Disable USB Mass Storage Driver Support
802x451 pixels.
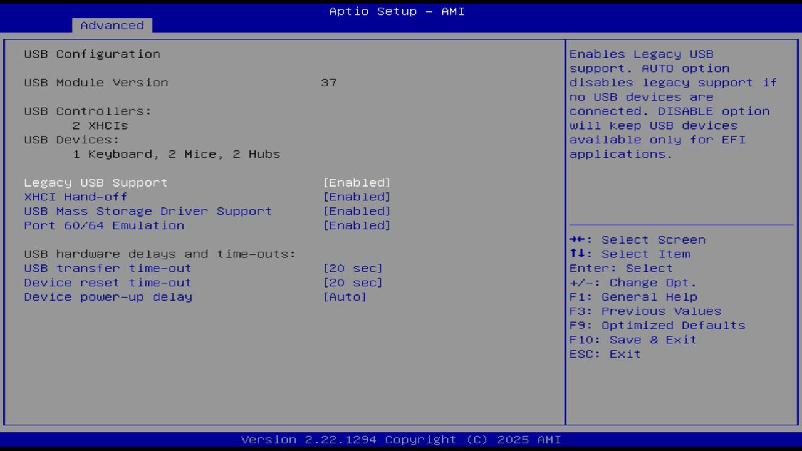coord(147,211)
